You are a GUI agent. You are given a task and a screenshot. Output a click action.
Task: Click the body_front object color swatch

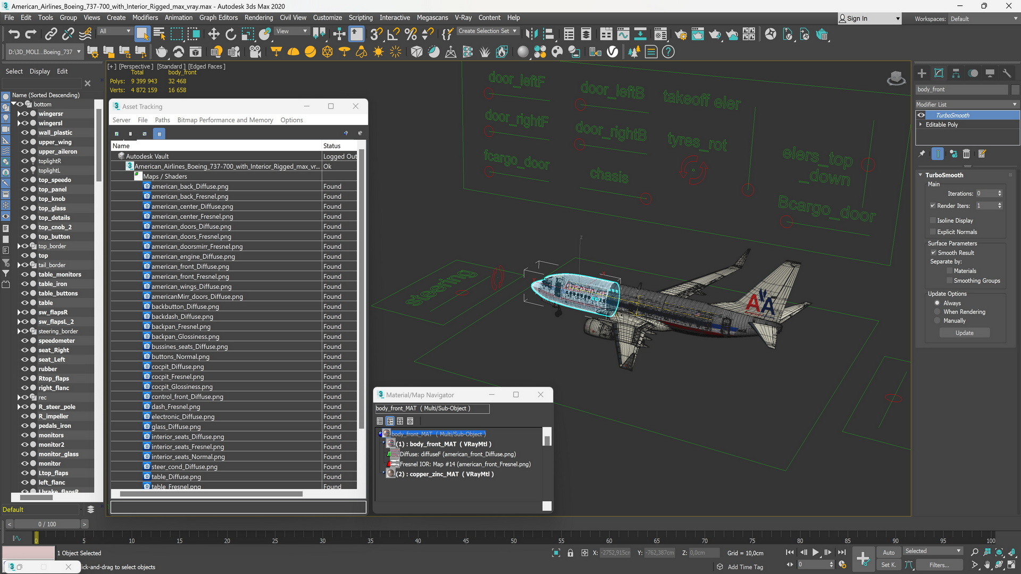pos(1015,89)
